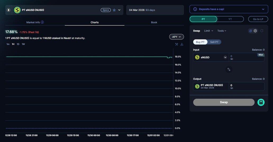Expand the Tools dropdown menu

(222, 31)
